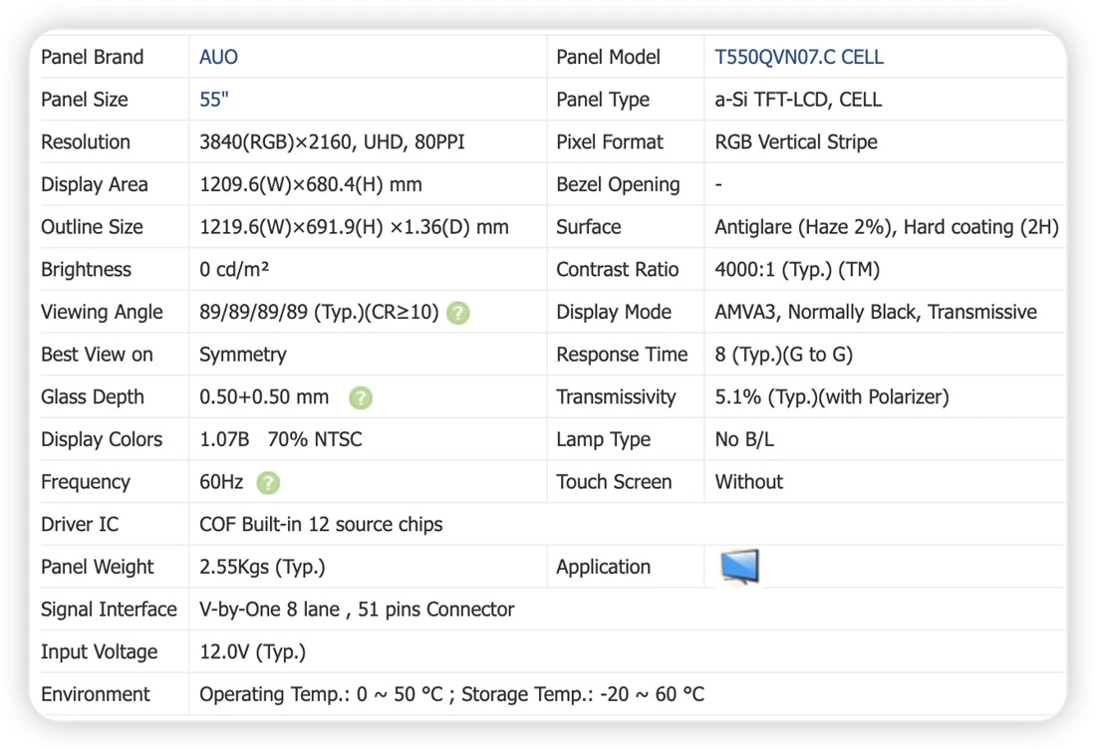This screenshot has width=1096, height=750.
Task: Click the 1.07B 70% NTSC display colors value
Action: 281,439
